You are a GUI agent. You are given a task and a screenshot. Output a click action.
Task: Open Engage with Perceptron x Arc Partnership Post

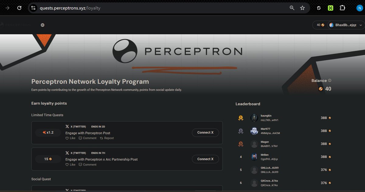tap(102, 159)
